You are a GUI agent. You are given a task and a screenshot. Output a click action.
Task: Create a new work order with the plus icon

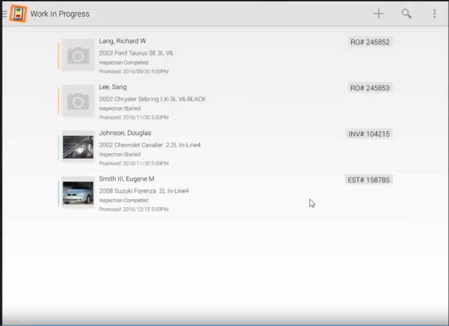click(378, 14)
